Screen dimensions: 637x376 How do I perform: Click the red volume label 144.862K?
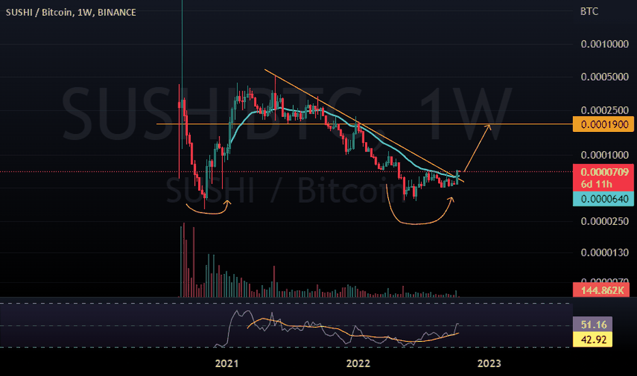(601, 291)
